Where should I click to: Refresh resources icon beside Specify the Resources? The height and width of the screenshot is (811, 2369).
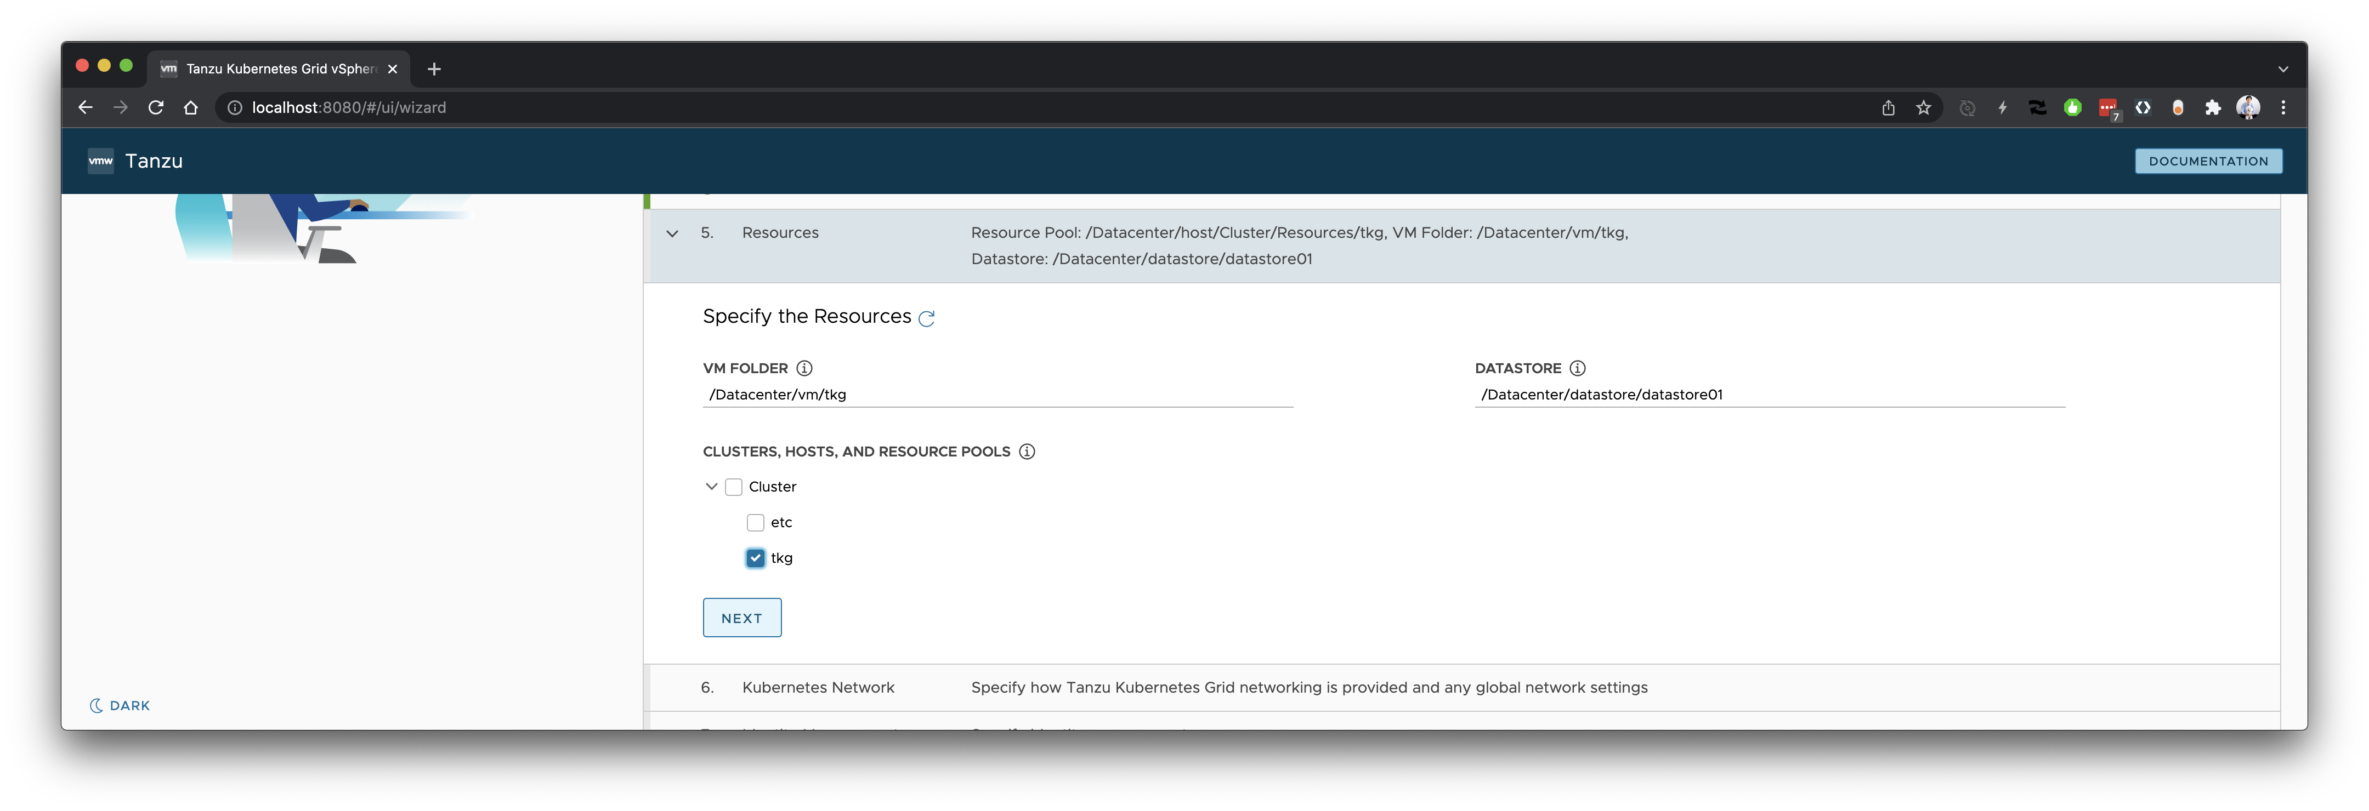click(x=926, y=318)
